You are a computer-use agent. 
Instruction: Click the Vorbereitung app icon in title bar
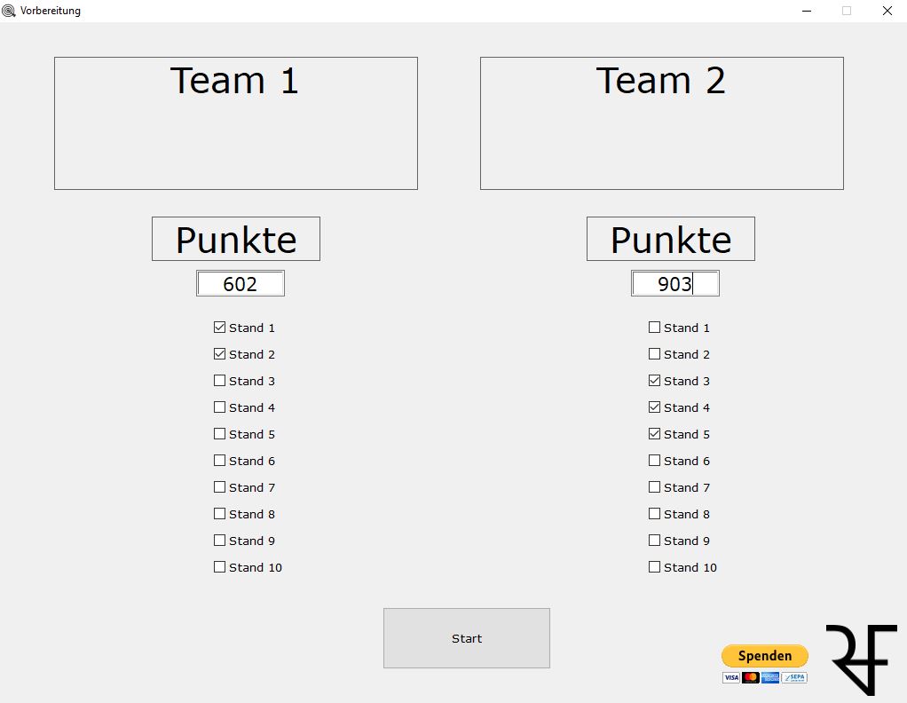click(9, 11)
